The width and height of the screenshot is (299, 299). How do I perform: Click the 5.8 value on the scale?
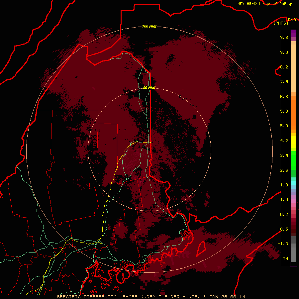(x=284, y=111)
